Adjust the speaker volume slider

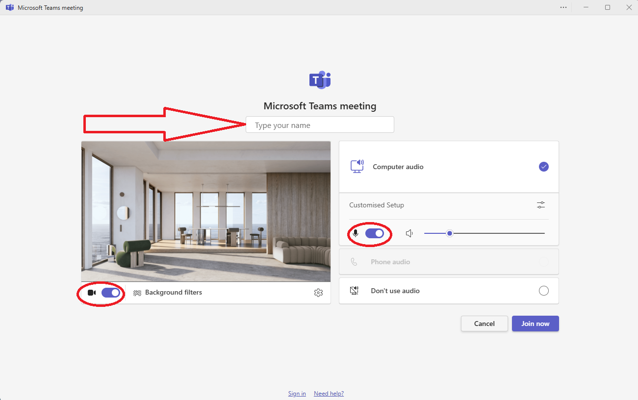485,233
